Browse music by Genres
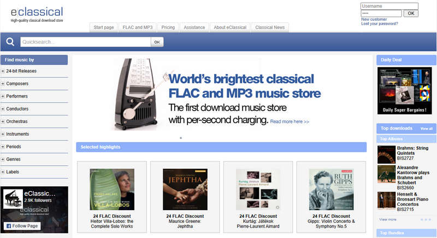Viewport: 437px width, 238px height. coord(13,160)
